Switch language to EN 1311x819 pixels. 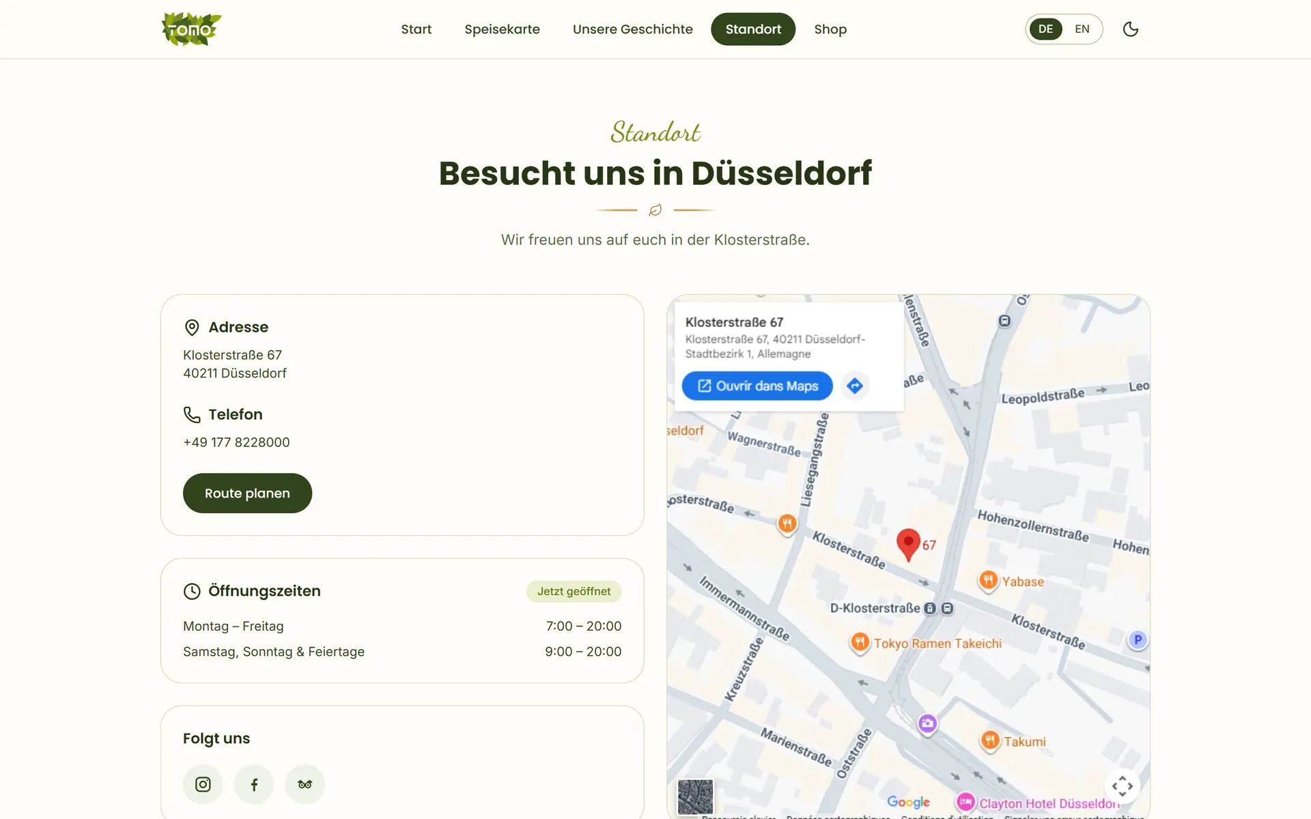click(x=1082, y=29)
